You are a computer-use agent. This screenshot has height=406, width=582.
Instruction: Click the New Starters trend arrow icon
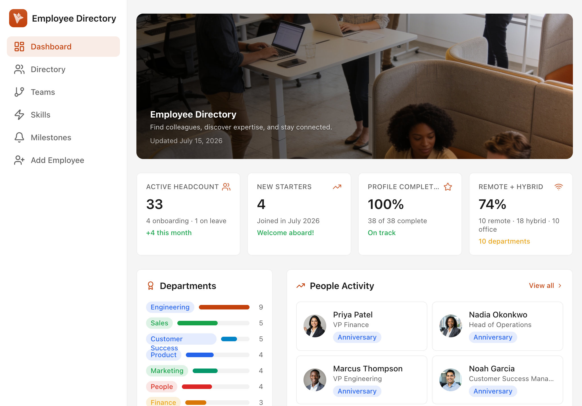[x=337, y=187]
